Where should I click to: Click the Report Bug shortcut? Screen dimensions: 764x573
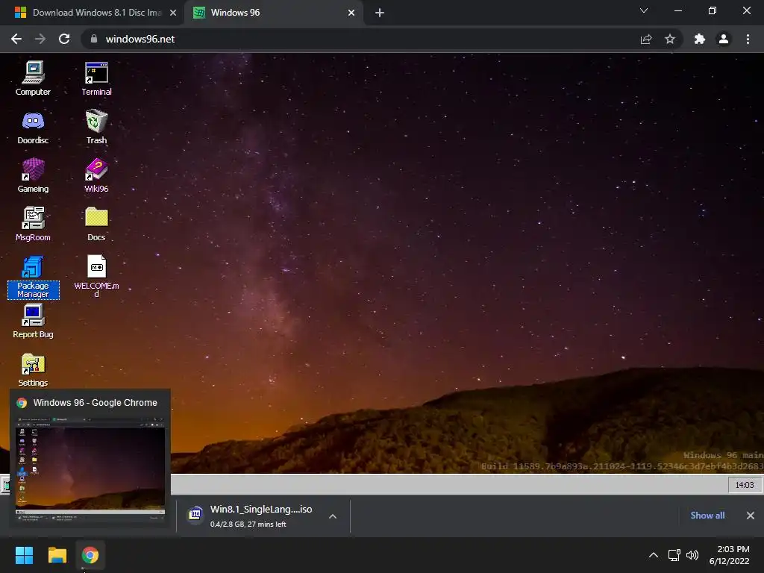pyautogui.click(x=33, y=321)
